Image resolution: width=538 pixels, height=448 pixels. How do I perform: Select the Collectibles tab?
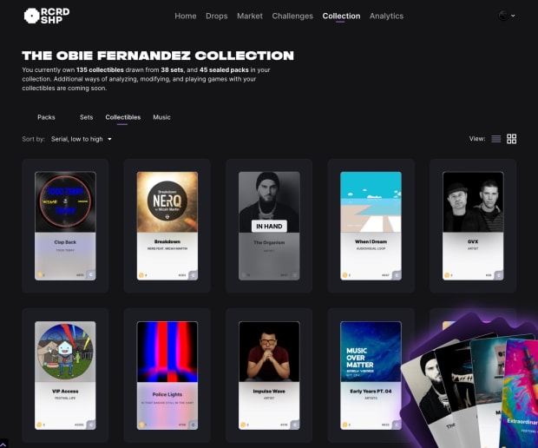(x=123, y=117)
